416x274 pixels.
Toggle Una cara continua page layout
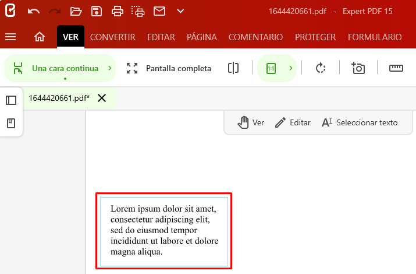coord(56,68)
